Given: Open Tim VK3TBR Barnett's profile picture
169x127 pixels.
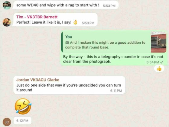Looking at the screenshot, I should 7,22.
